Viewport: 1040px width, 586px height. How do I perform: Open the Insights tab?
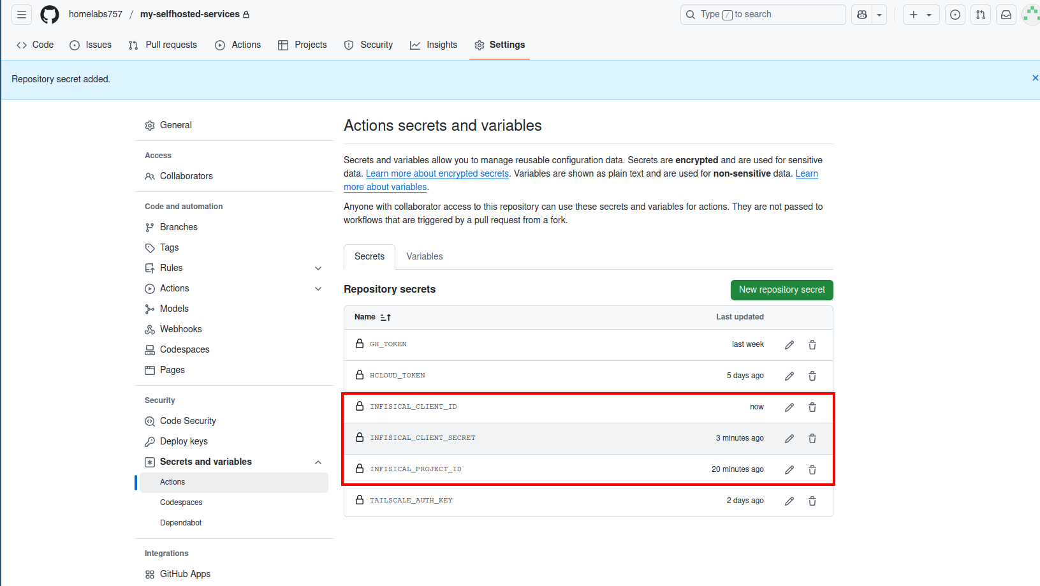tap(434, 45)
